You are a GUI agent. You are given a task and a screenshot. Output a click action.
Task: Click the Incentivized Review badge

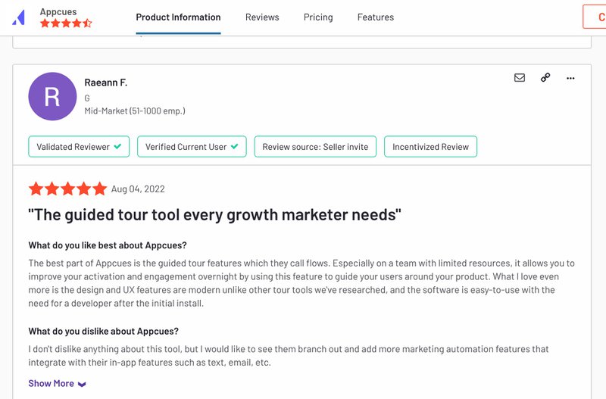pyautogui.click(x=430, y=147)
